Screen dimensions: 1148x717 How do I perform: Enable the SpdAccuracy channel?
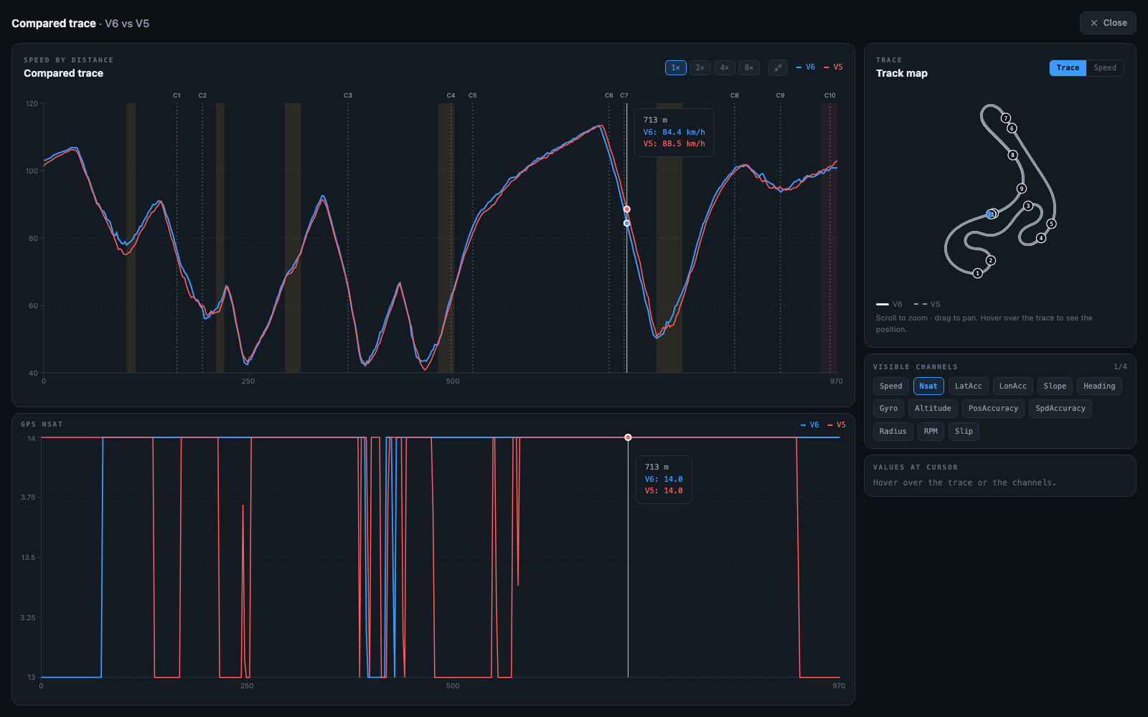[x=1060, y=408]
